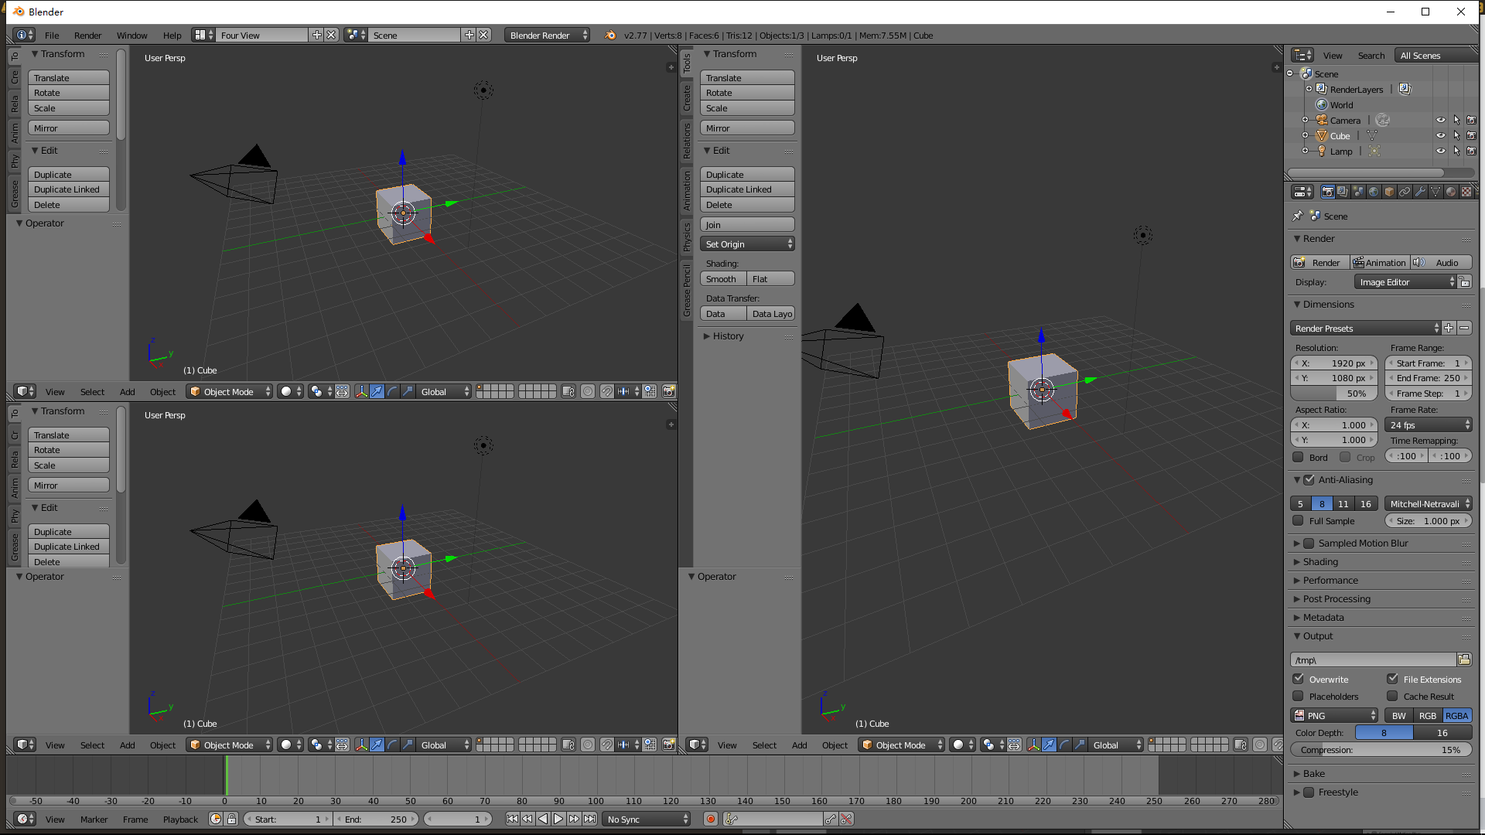The width and height of the screenshot is (1485, 835).
Task: Open the 24 fps frame rate dropdown
Action: (1429, 424)
